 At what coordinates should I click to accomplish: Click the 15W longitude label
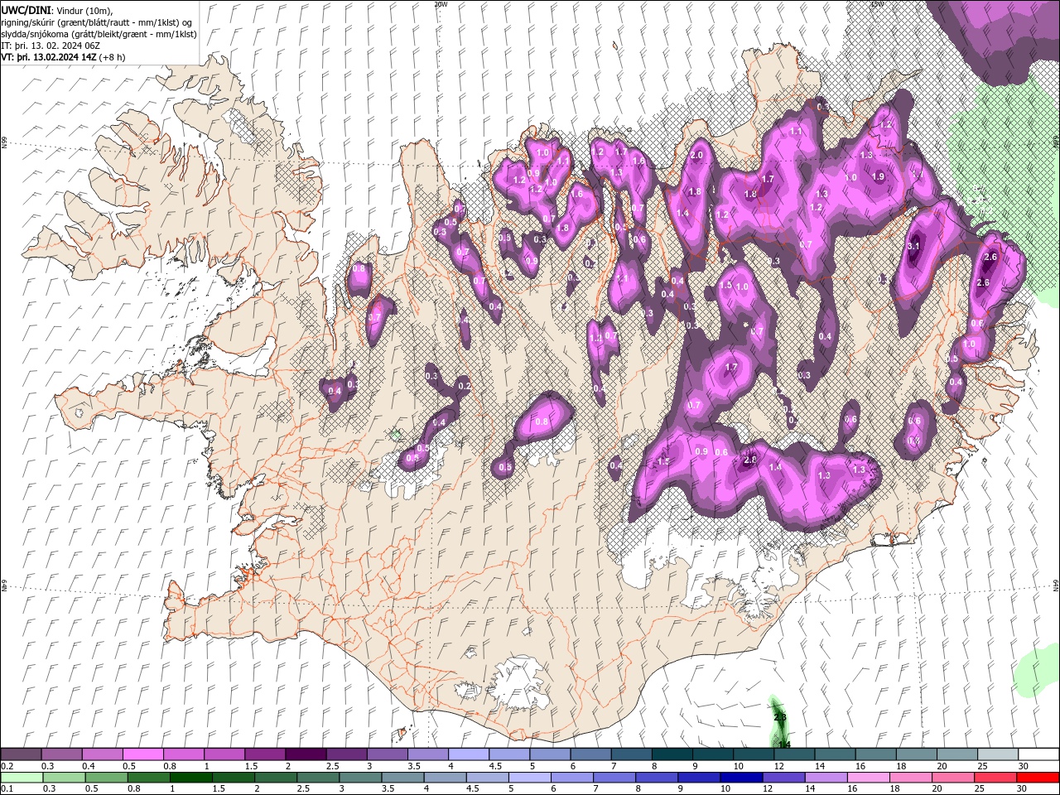click(x=878, y=3)
